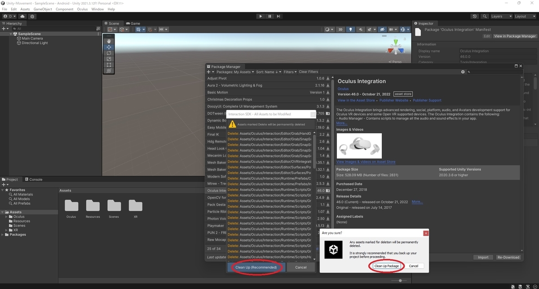Select the Rotate tool
Screen dimensions: 539x289
pyautogui.click(x=109, y=53)
